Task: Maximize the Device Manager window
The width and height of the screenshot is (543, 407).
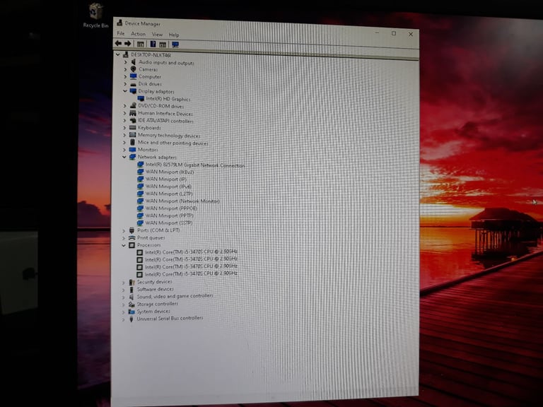Action: [394, 33]
